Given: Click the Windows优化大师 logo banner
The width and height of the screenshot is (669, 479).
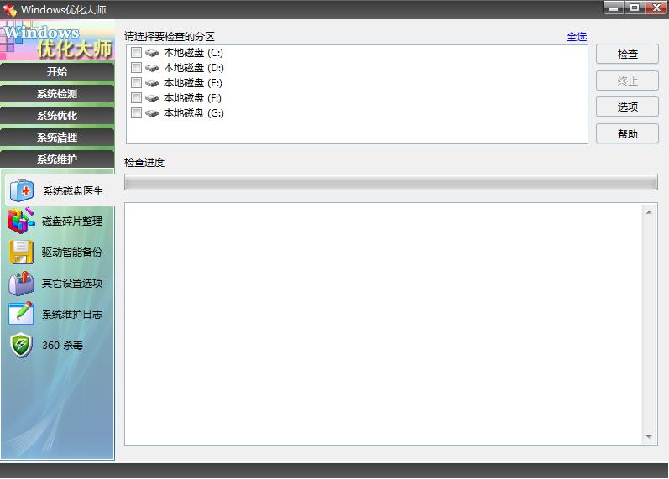Looking at the screenshot, I should pos(58,40).
